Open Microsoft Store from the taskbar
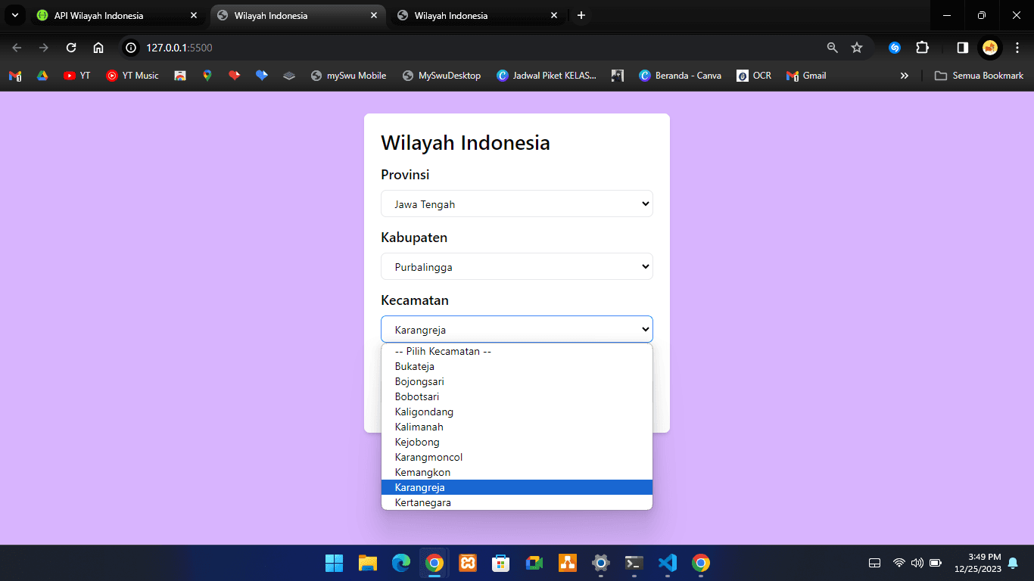Image resolution: width=1034 pixels, height=581 pixels. pos(500,563)
